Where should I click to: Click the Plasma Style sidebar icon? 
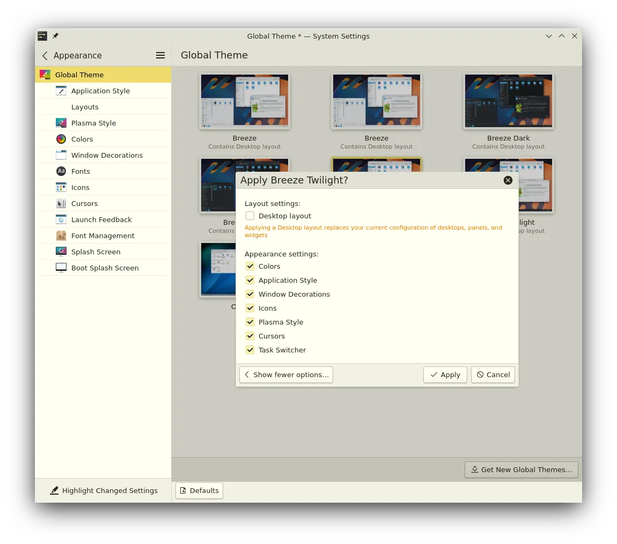click(61, 123)
